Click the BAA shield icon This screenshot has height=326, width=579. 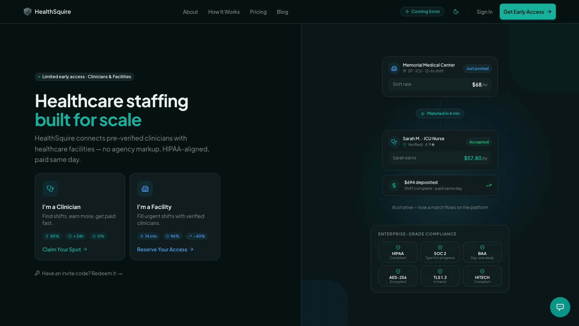pos(482,247)
